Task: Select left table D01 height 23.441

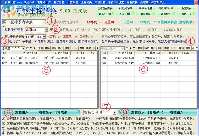Action: click(x=78, y=58)
